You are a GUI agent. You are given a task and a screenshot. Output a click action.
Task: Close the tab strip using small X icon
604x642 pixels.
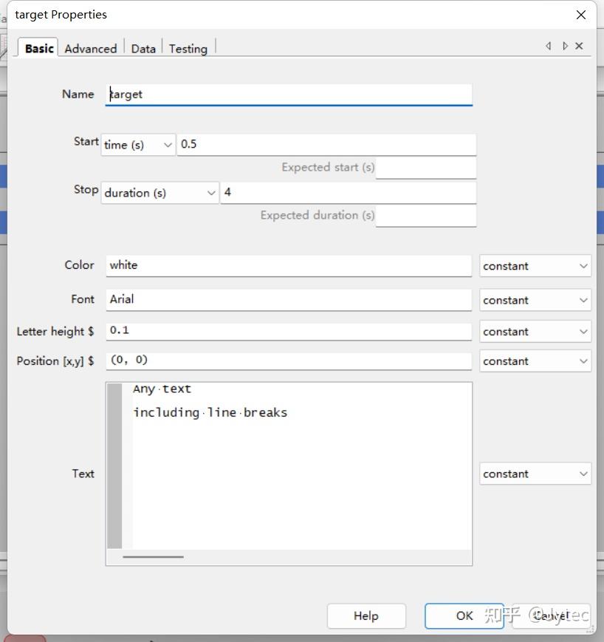click(x=579, y=46)
